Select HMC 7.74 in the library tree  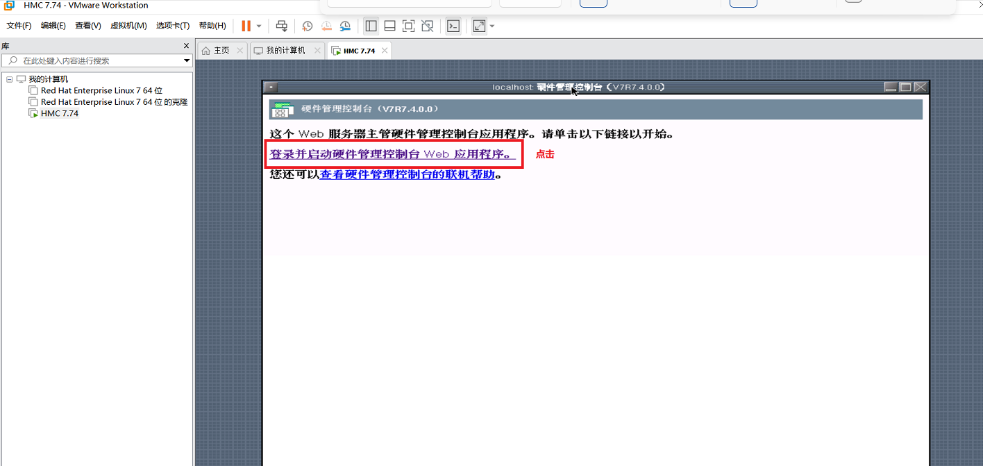(x=60, y=113)
